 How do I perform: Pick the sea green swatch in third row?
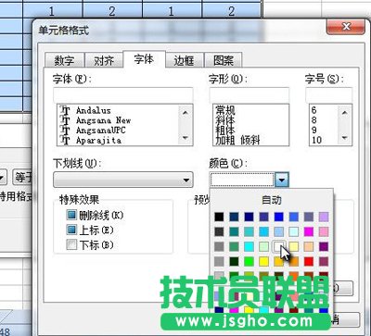[234, 246]
